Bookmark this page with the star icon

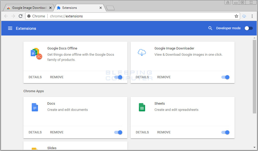click(236, 16)
